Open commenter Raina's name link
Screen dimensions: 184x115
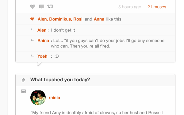(x=43, y=40)
